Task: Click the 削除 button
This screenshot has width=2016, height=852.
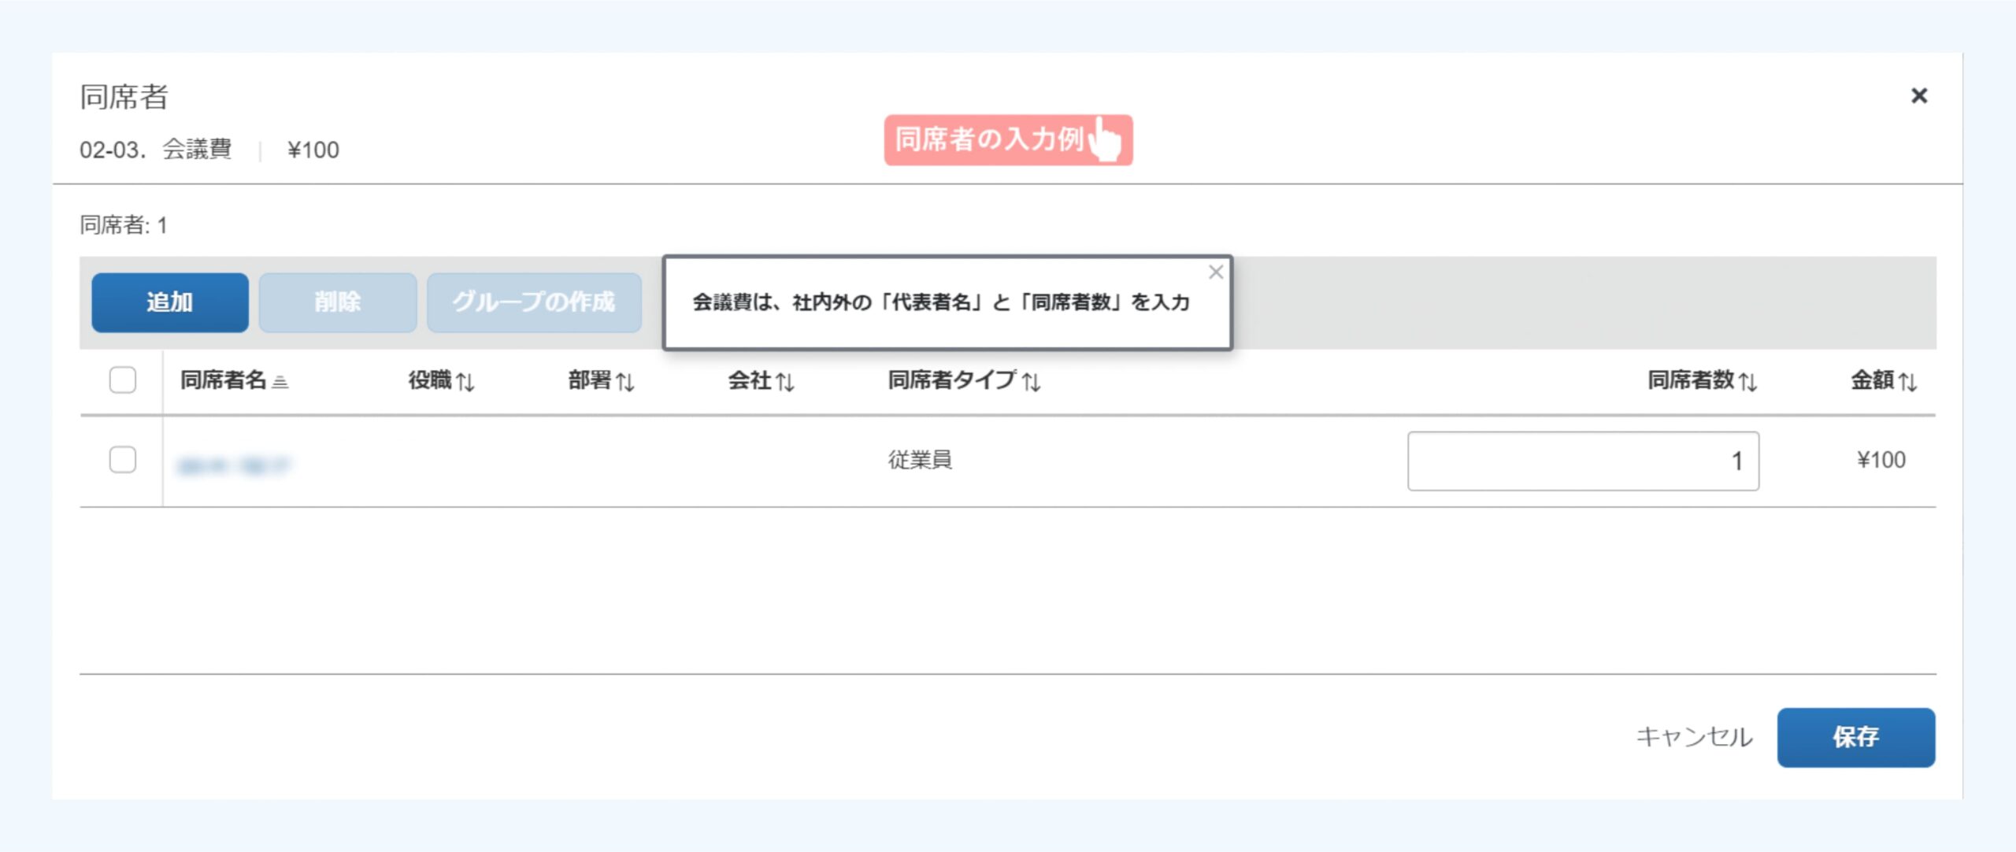Action: [x=338, y=302]
